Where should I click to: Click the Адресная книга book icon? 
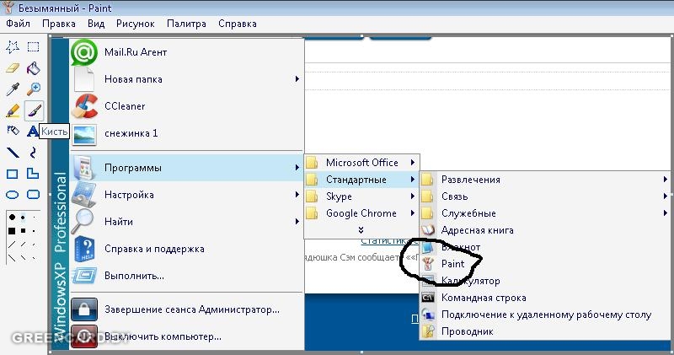[428, 230]
